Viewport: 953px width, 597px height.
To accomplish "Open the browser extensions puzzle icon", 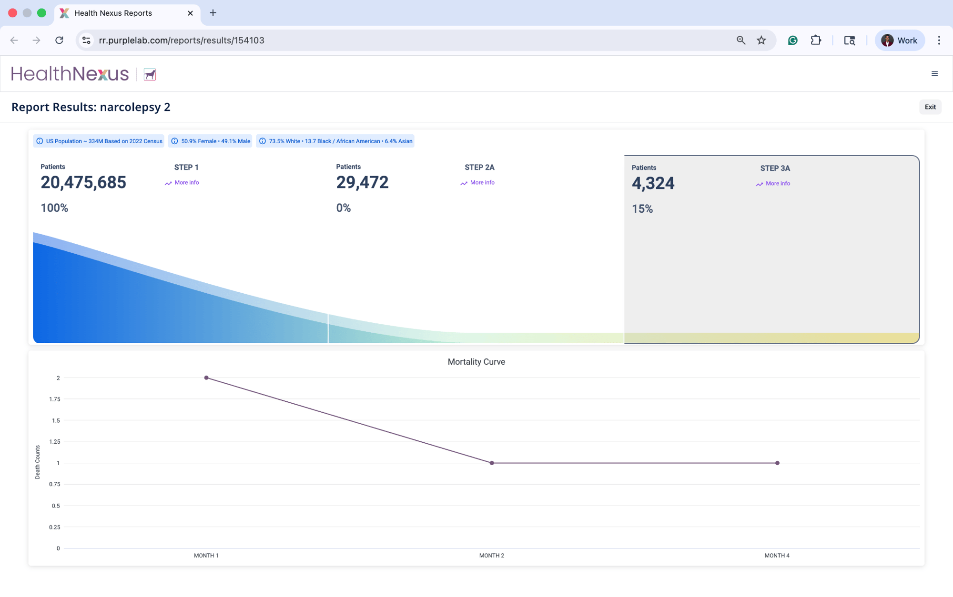I will click(x=816, y=40).
